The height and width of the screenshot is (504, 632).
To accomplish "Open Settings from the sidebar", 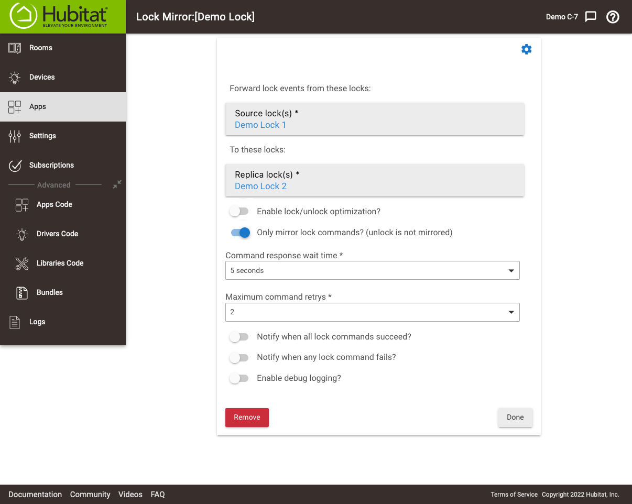I will (x=63, y=136).
